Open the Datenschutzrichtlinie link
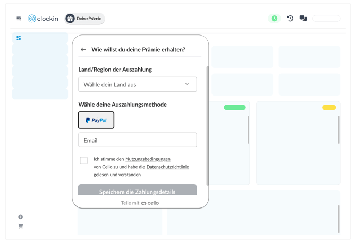 (167, 167)
